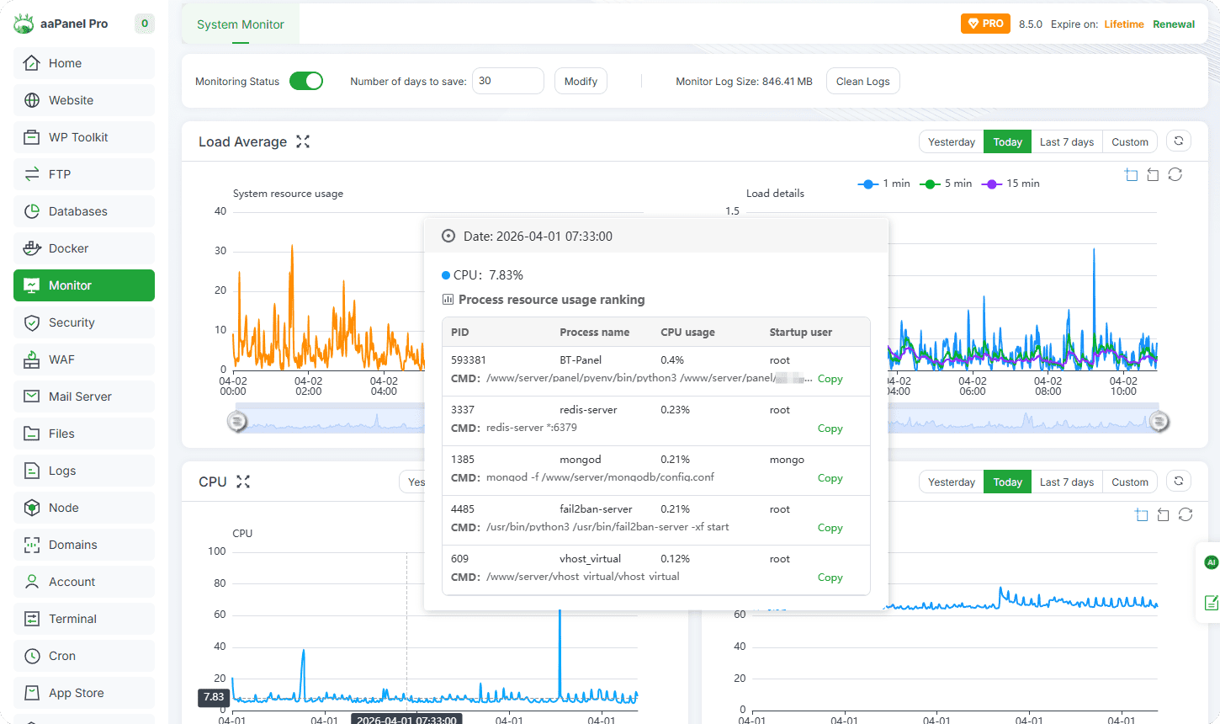Click the days to save input field
This screenshot has width=1220, height=724.
click(x=507, y=81)
